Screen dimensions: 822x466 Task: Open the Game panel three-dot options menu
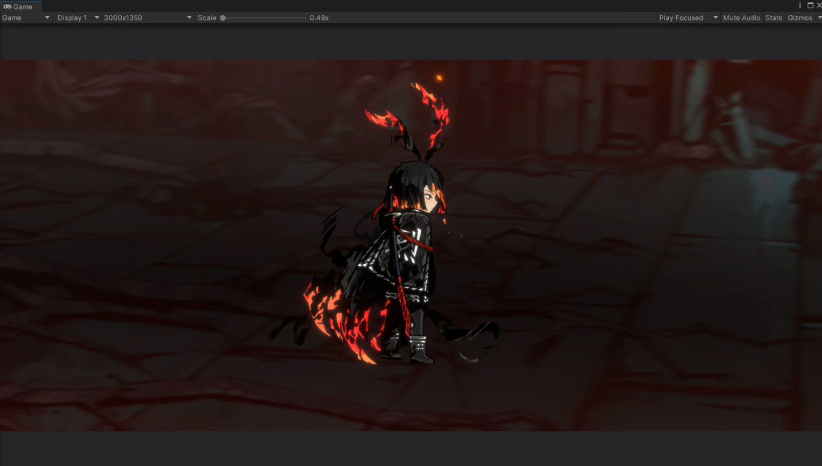click(x=800, y=5)
